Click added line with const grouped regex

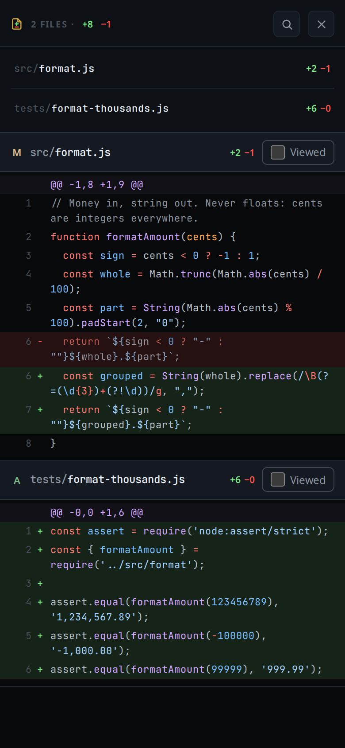click(x=172, y=384)
